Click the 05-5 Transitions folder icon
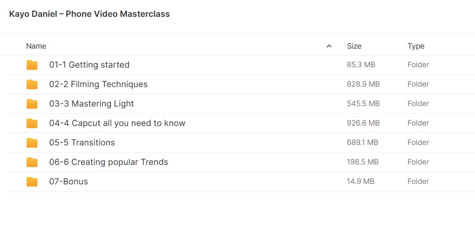The image size is (475, 229). [32, 142]
